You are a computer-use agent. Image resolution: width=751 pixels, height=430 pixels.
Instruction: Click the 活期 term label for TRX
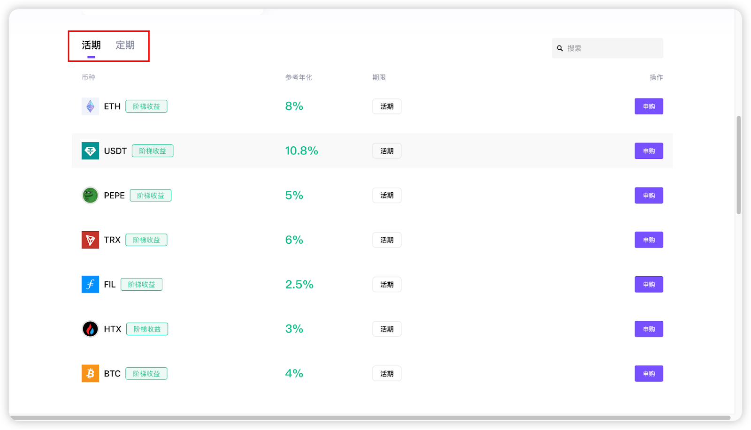[x=387, y=240]
